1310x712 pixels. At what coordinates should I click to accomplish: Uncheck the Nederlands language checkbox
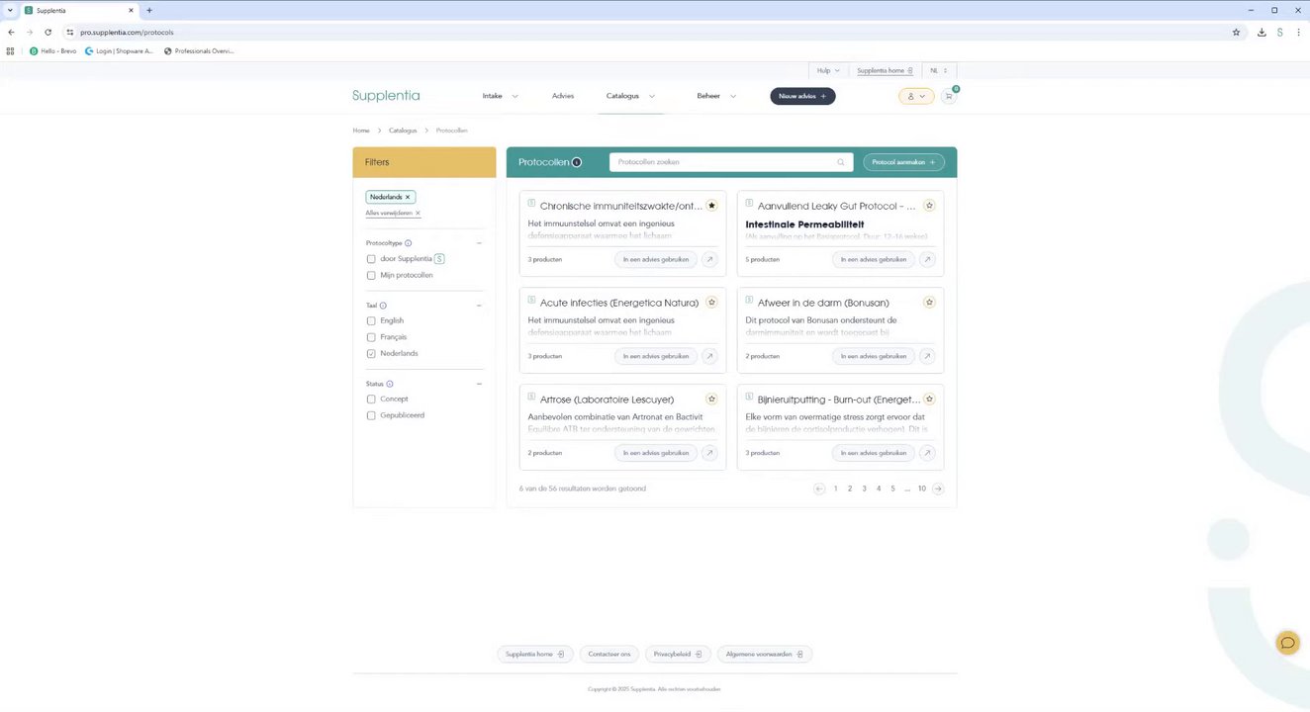tap(371, 353)
